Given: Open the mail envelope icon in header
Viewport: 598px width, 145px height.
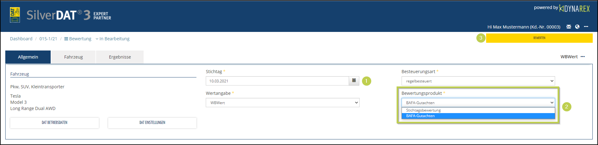Looking at the screenshot, I should tap(568, 27).
